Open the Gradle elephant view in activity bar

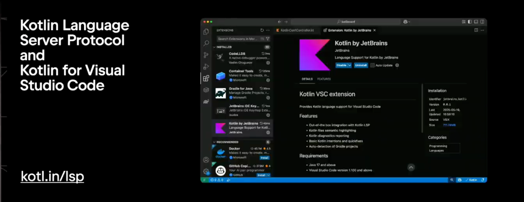pos(206,102)
